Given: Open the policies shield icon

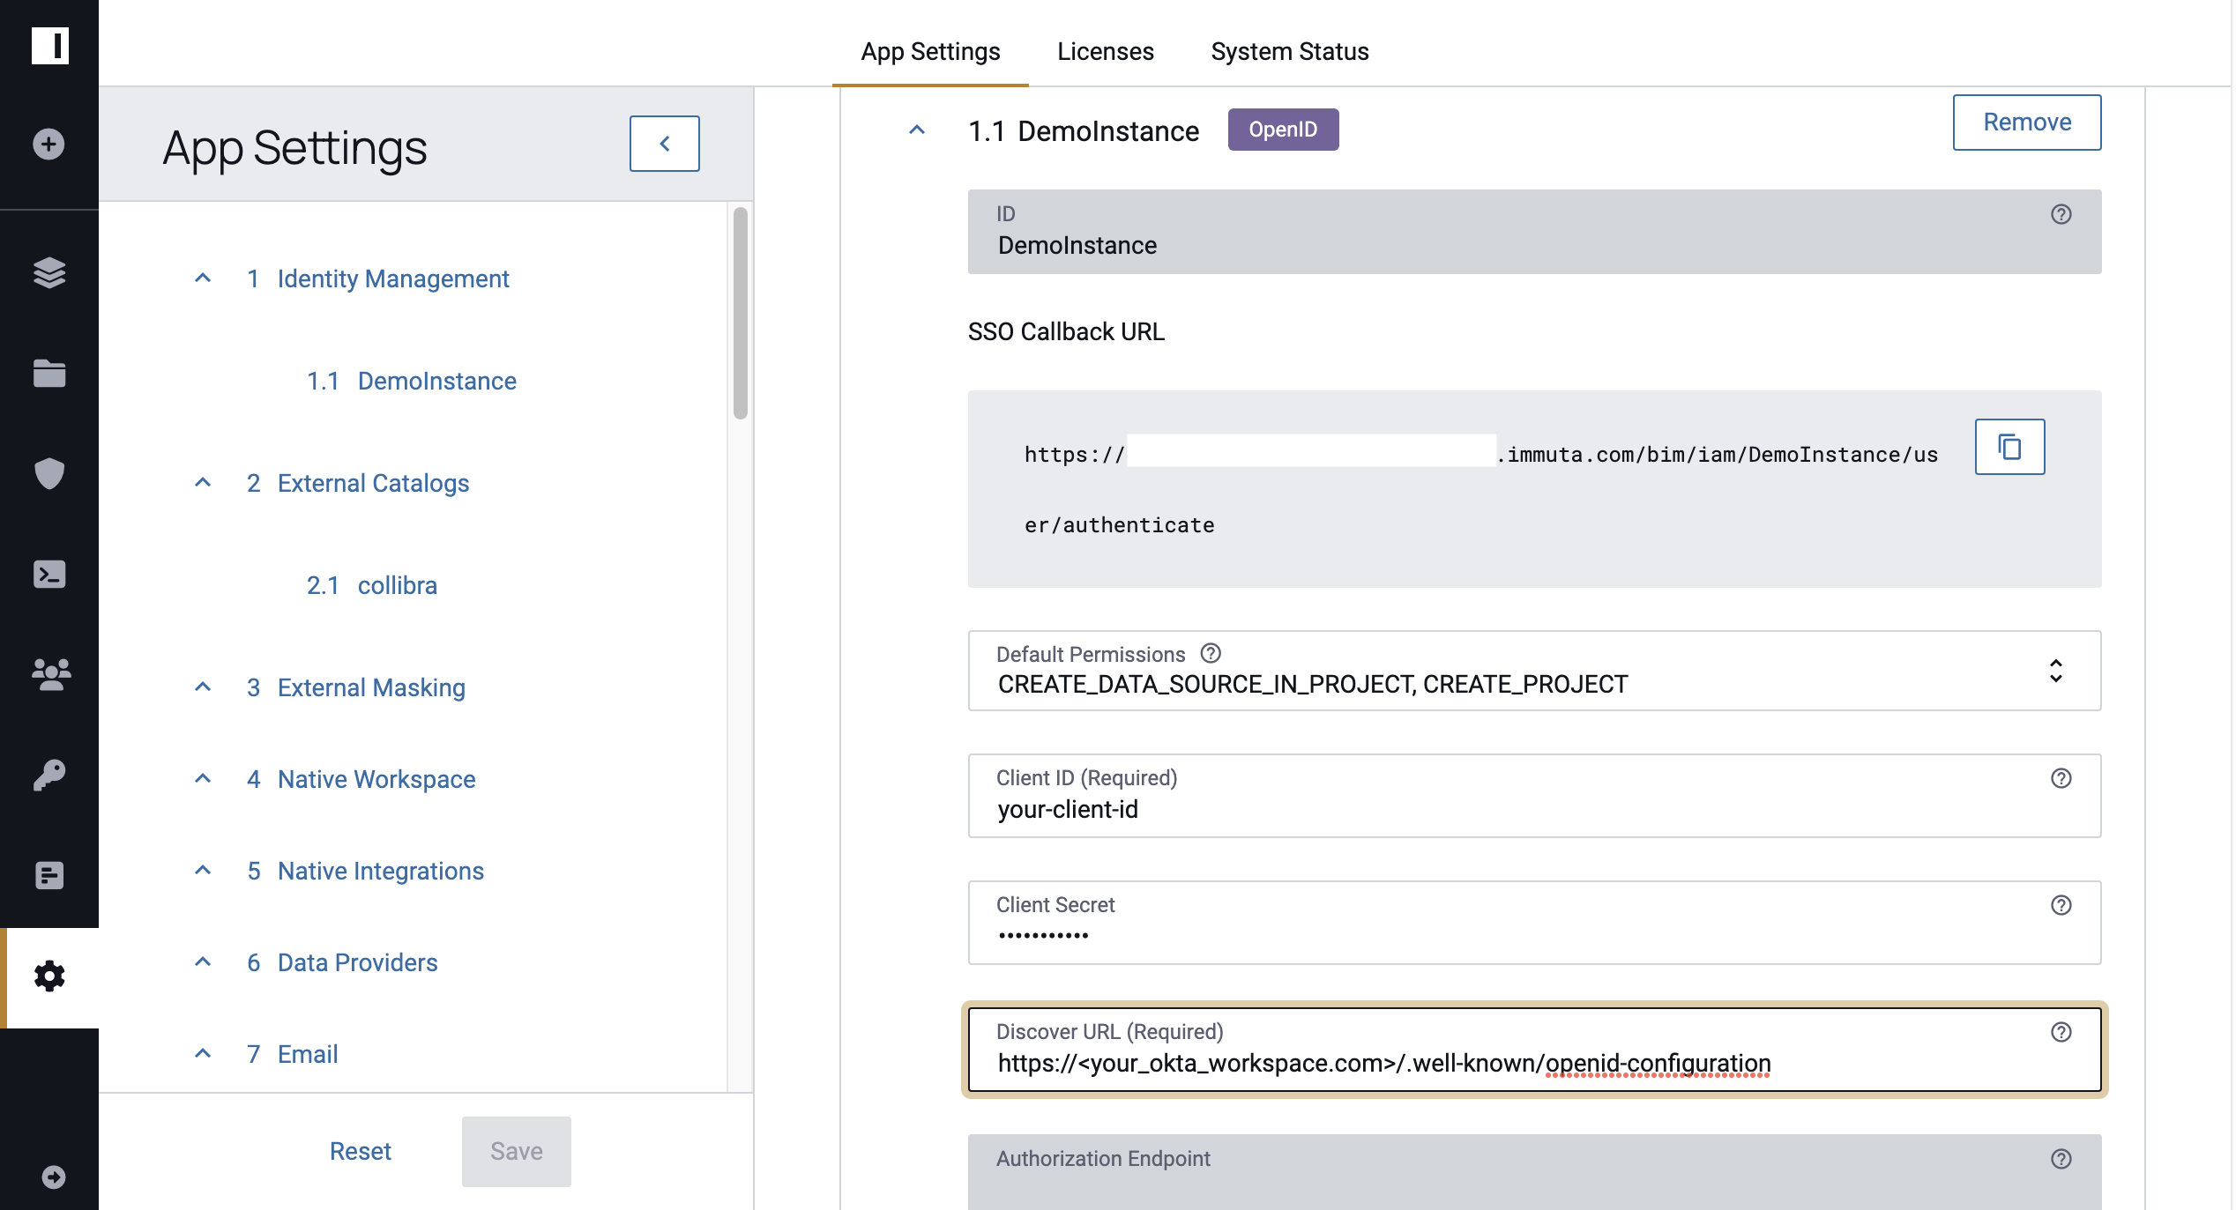Looking at the screenshot, I should tap(49, 473).
